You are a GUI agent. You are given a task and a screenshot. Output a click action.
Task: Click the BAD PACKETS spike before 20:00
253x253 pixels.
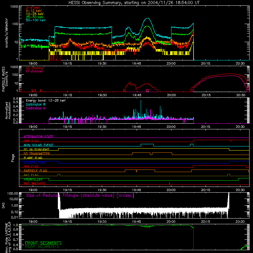170,183
